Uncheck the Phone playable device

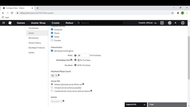[x=52, y=33]
